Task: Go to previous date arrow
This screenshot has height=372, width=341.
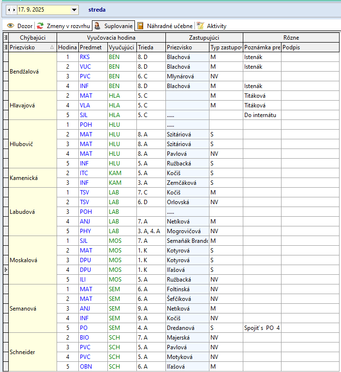Action: pos(9,10)
